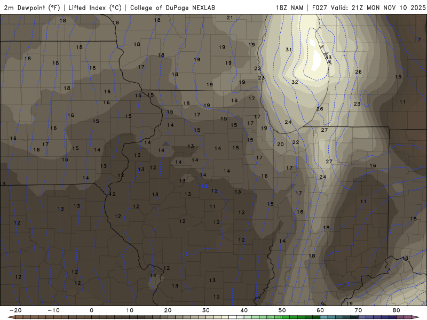Image resolution: width=427 pixels, height=320 pixels.
Task: Click the 60 tick label on the color bar
Action: tap(320, 310)
